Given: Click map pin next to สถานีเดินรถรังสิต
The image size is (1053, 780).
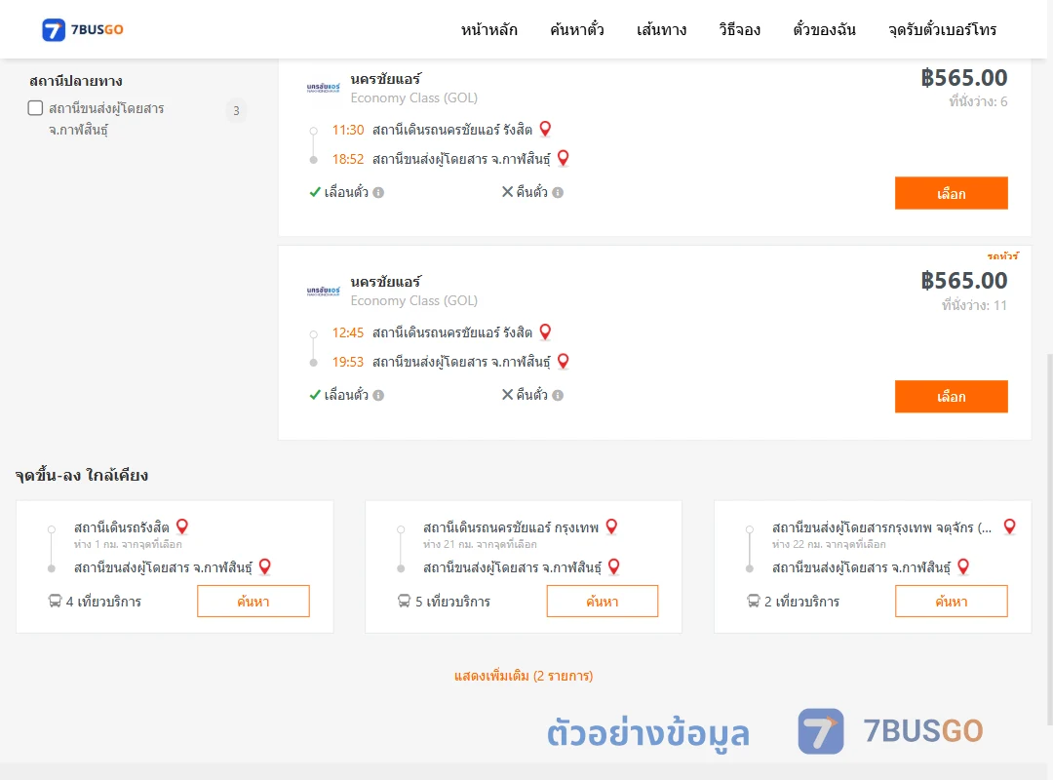Looking at the screenshot, I should pos(182,526).
